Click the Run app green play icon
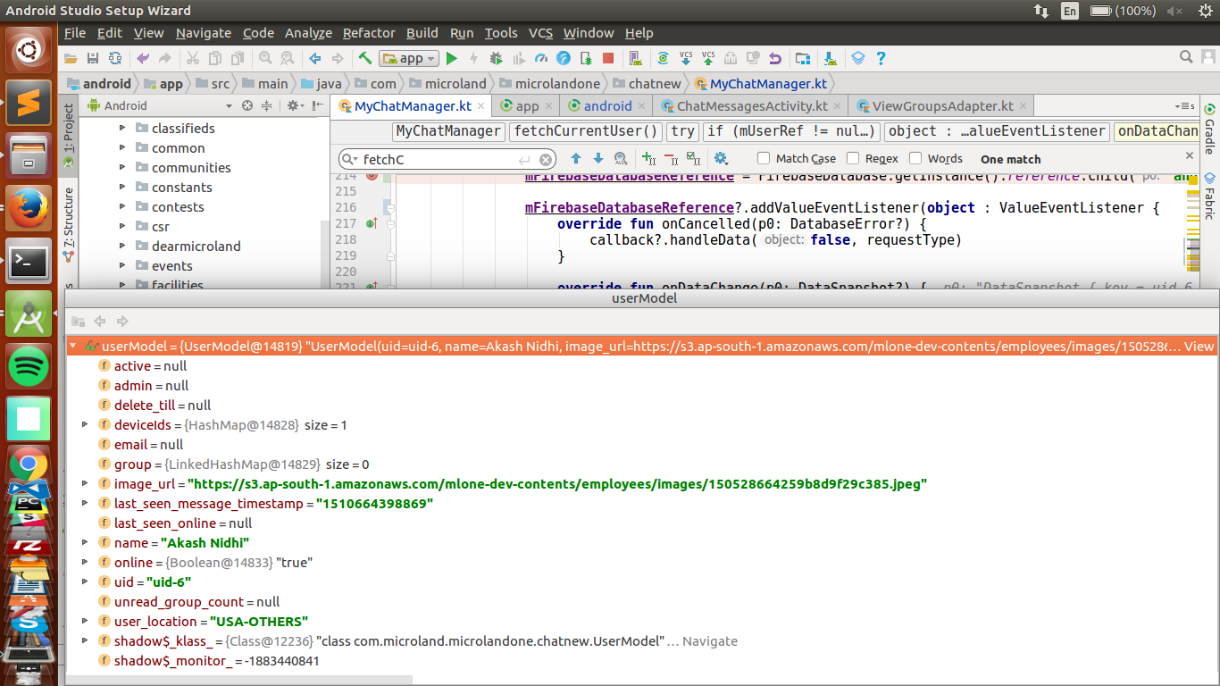The height and width of the screenshot is (686, 1220). pyautogui.click(x=451, y=58)
